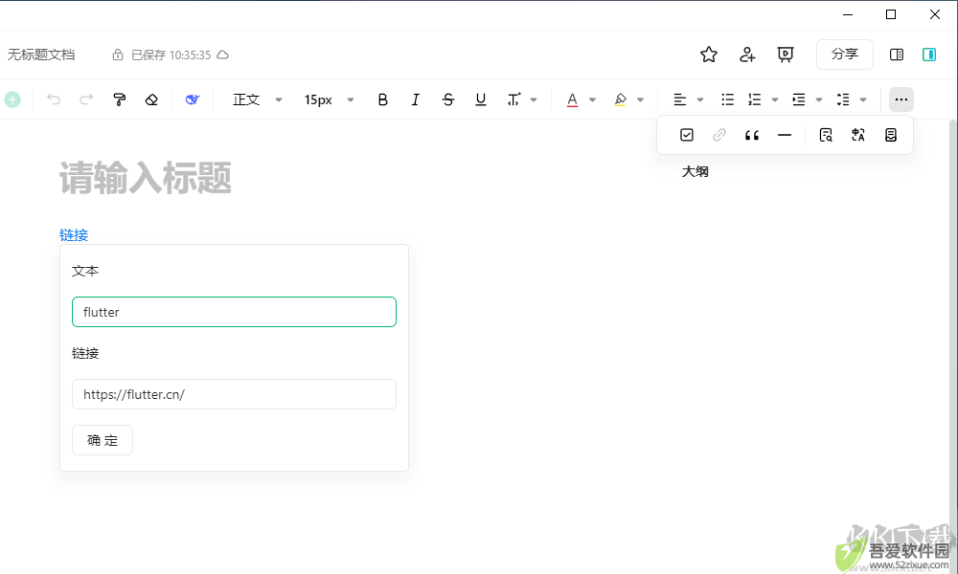This screenshot has height=574, width=958.
Task: Undo the last action
Action: [x=54, y=99]
